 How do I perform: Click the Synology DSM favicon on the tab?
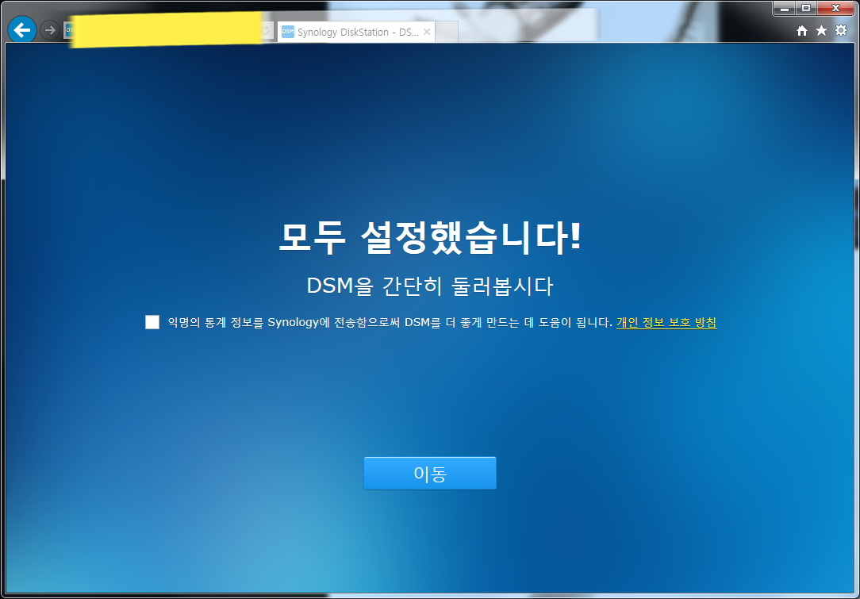[x=287, y=32]
